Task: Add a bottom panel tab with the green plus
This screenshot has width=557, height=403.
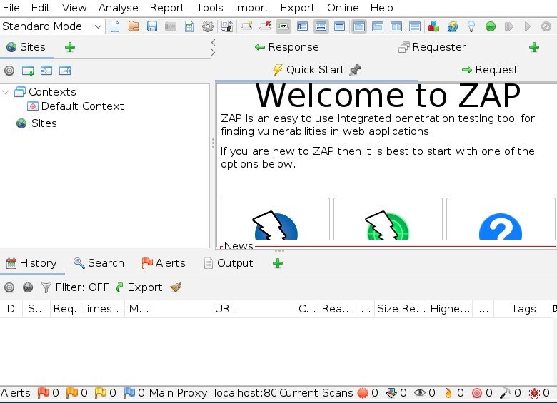Action: tap(278, 263)
